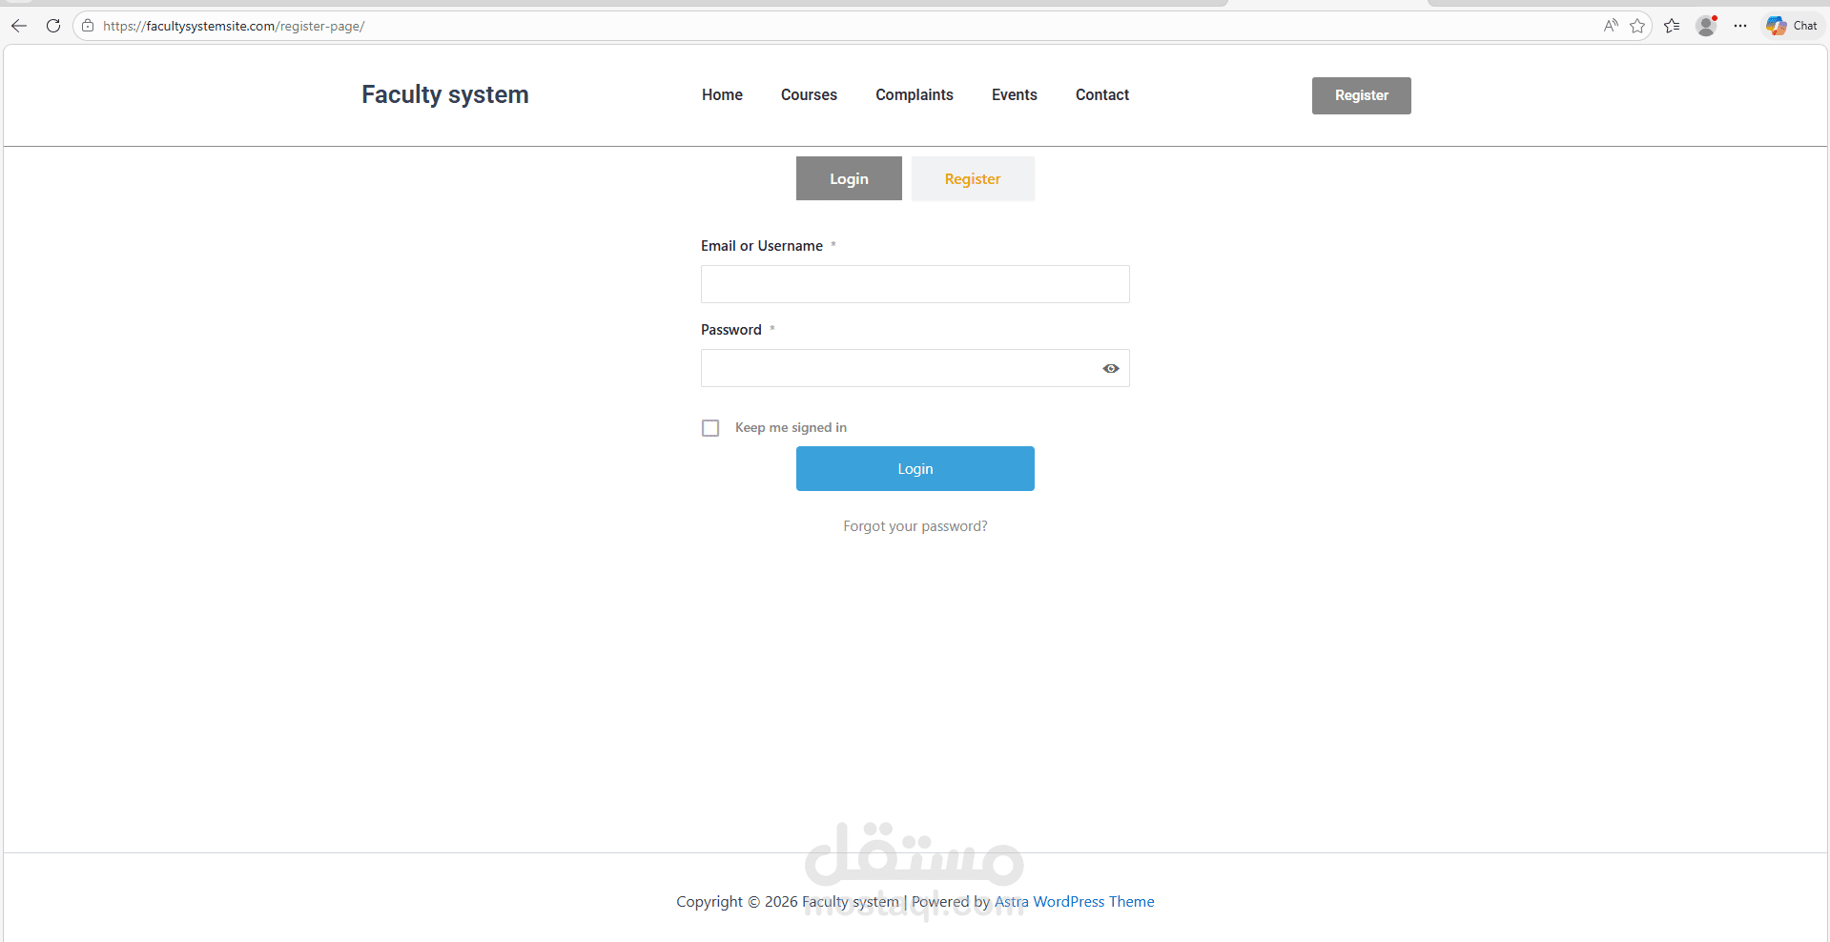Viewport: 1830px width, 942px height.
Task: Toggle password visibility eye icon
Action: [x=1111, y=368]
